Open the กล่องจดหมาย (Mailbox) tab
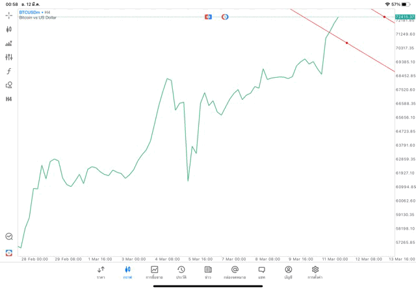This screenshot has width=416, height=290. (235, 272)
